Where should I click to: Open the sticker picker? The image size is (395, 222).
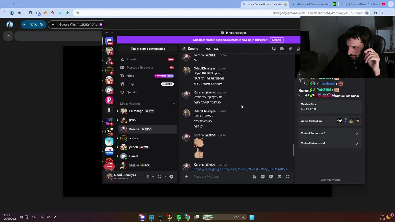(271, 177)
